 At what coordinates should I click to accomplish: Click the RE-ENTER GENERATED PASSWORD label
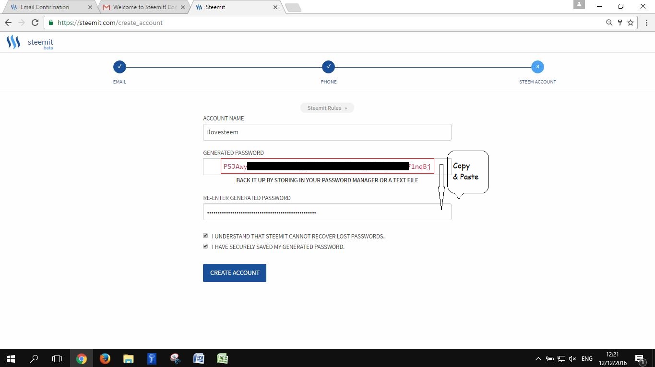pos(247,198)
